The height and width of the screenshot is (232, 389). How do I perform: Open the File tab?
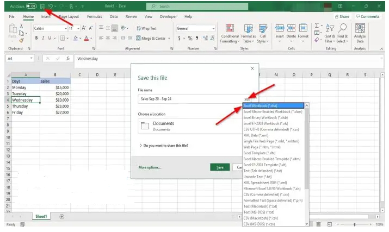[x=11, y=17]
